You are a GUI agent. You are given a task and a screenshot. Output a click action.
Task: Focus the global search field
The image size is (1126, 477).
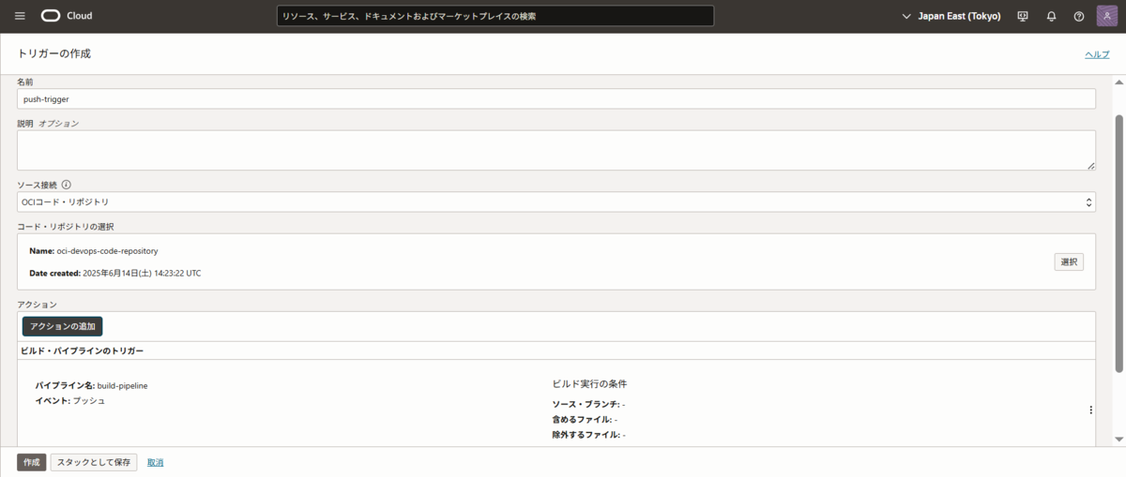tap(495, 16)
